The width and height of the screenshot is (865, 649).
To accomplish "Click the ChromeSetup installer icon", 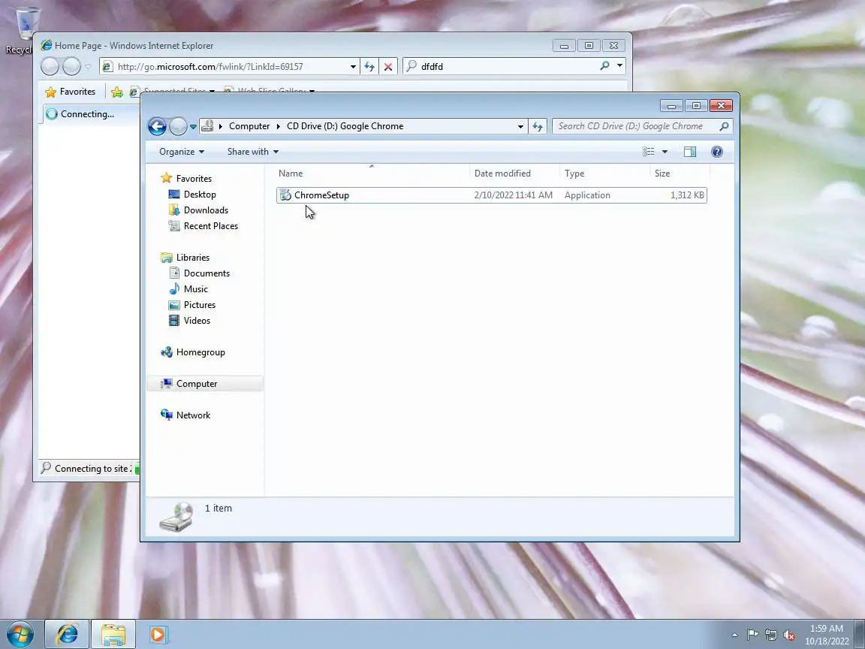I will pos(285,195).
